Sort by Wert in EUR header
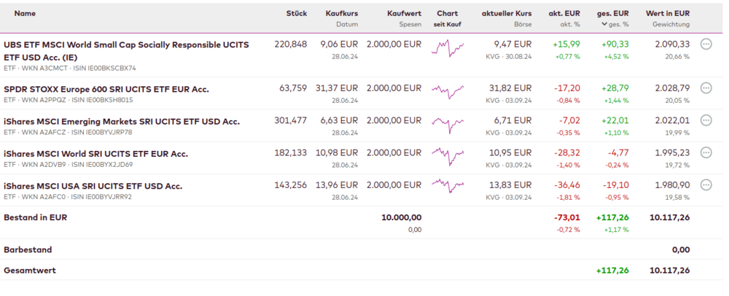The image size is (729, 296). (x=667, y=13)
